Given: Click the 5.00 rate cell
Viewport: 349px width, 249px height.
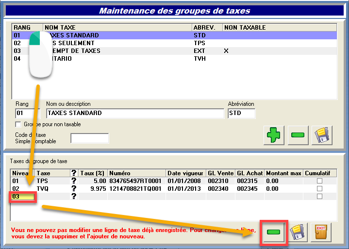Looking at the screenshot, I should point(93,181).
